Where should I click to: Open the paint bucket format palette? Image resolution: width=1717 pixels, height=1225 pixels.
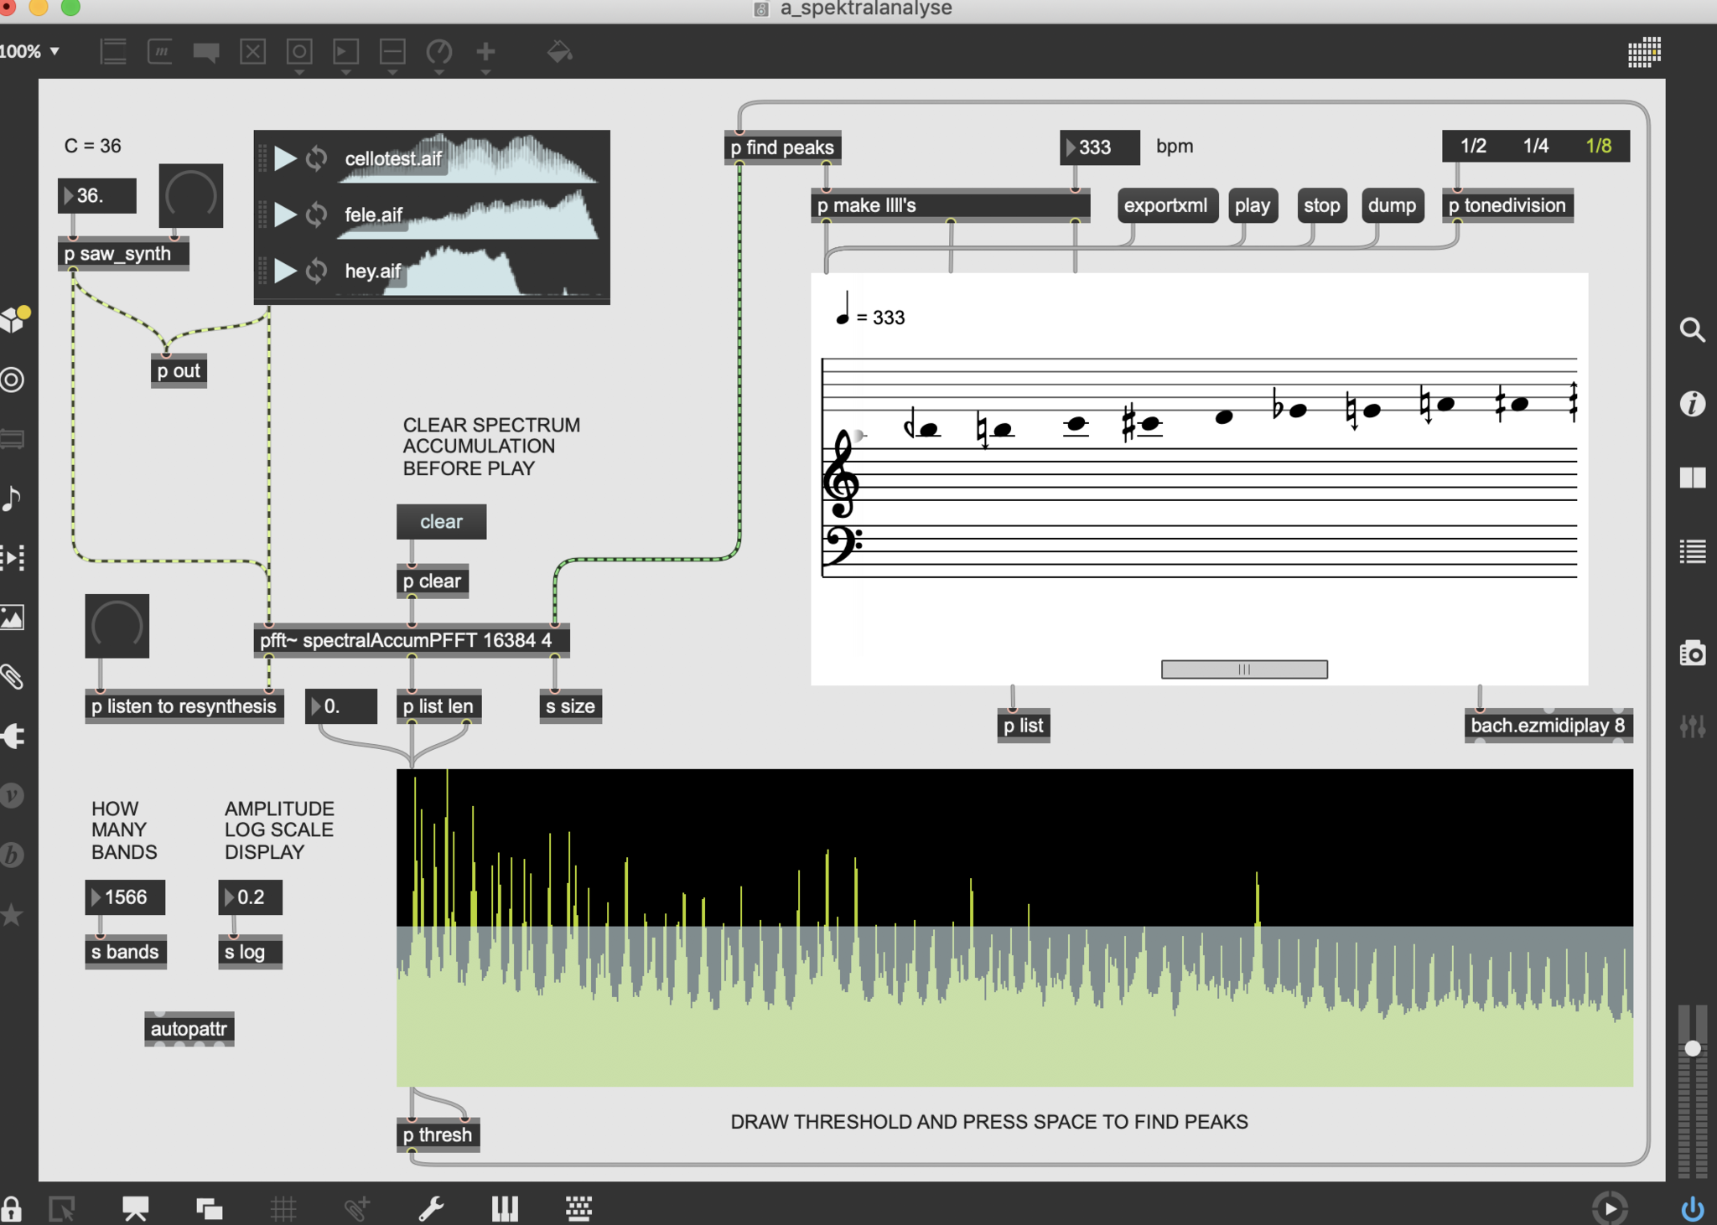coord(559,52)
